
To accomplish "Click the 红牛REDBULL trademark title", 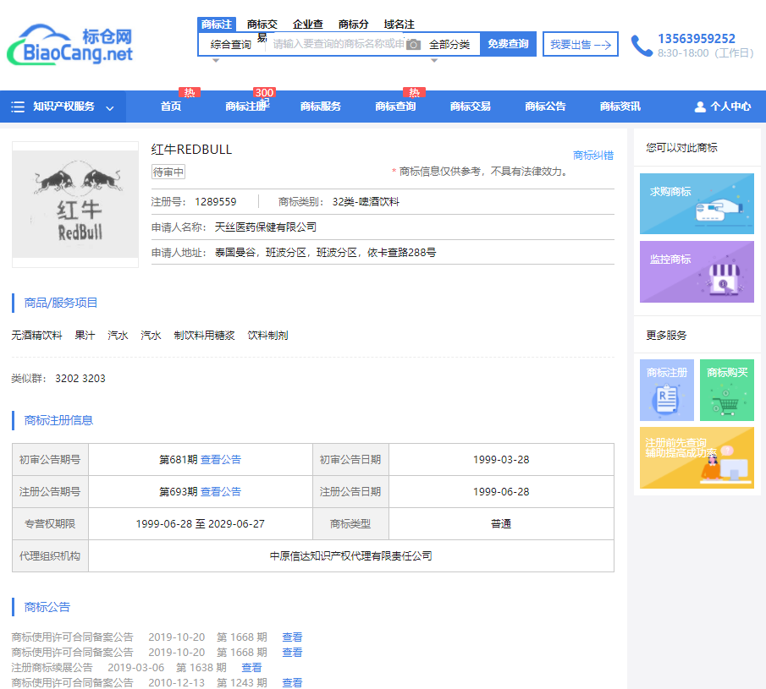I will coord(191,150).
